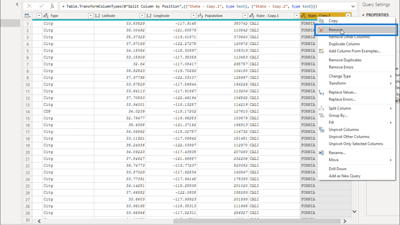Click Latitude cell 32.64
Image resolution: width=400 pixels, height=225 pixels.
tap(120, 64)
